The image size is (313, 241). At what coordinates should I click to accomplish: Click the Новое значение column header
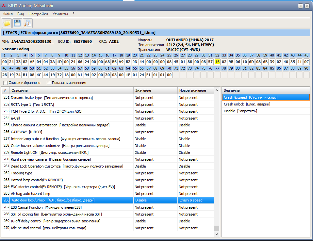point(196,90)
